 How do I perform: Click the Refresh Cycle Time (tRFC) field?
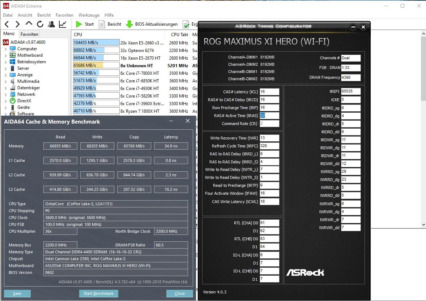click(x=269, y=146)
